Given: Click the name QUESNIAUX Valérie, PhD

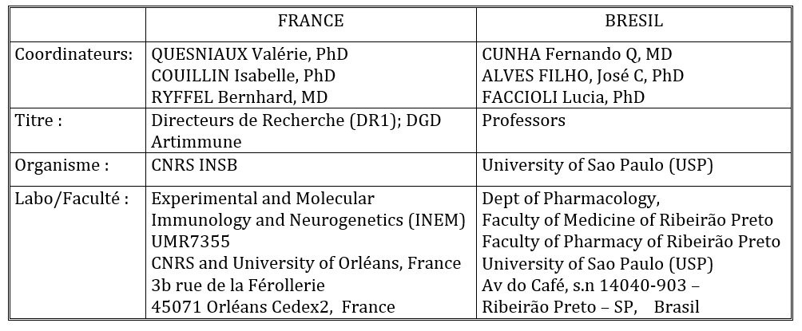Looking at the screenshot, I should [249, 54].
